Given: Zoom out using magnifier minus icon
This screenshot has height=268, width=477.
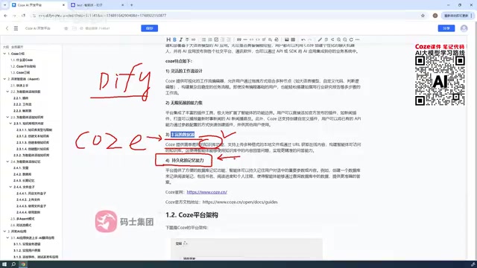Looking at the screenshot, I should tap(345, 39).
